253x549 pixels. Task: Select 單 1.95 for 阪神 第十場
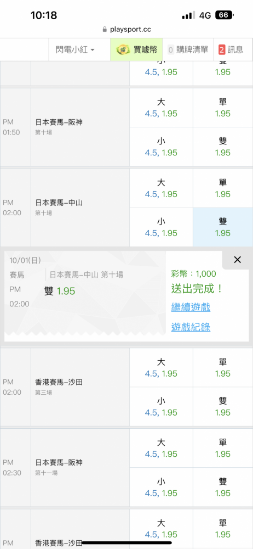(x=223, y=108)
